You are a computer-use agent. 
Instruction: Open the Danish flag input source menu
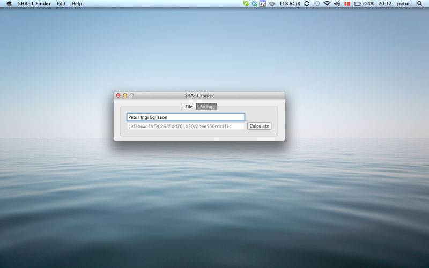[x=347, y=4]
